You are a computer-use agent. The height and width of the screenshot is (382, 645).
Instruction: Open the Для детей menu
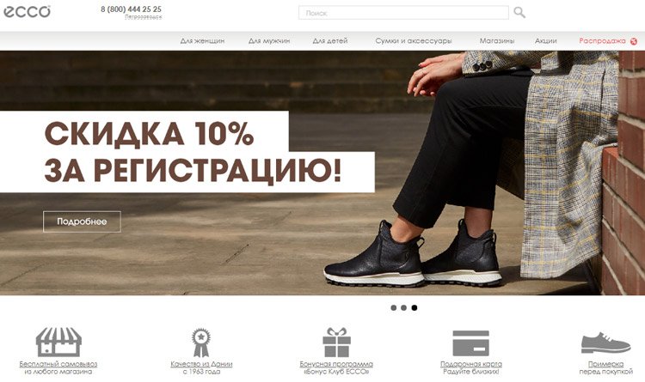330,40
